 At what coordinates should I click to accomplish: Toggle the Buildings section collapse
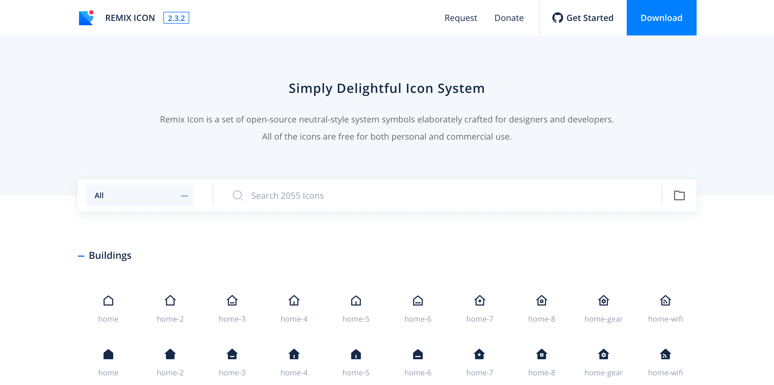(80, 256)
